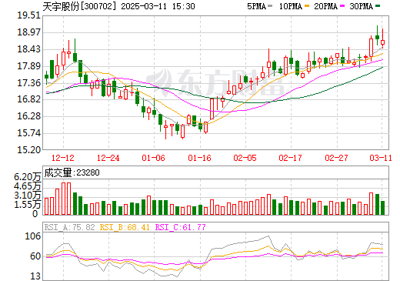Viewport: 400px width, 281px height.
Task: Select the 02-17 date axis label
Action: point(291,158)
